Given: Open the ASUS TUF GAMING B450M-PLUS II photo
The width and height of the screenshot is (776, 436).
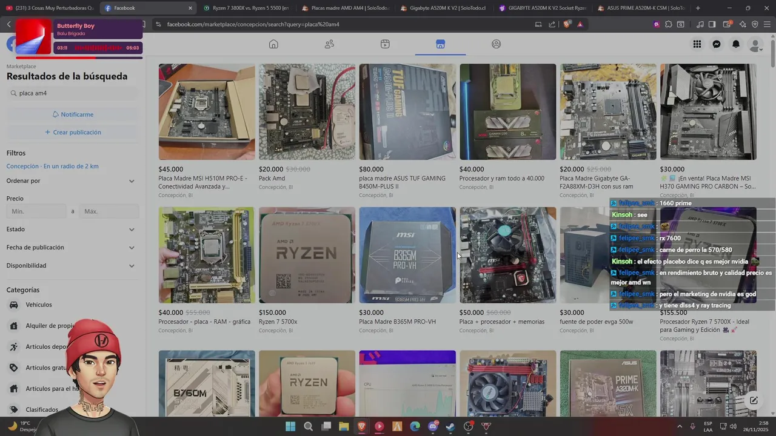Looking at the screenshot, I should (407, 112).
